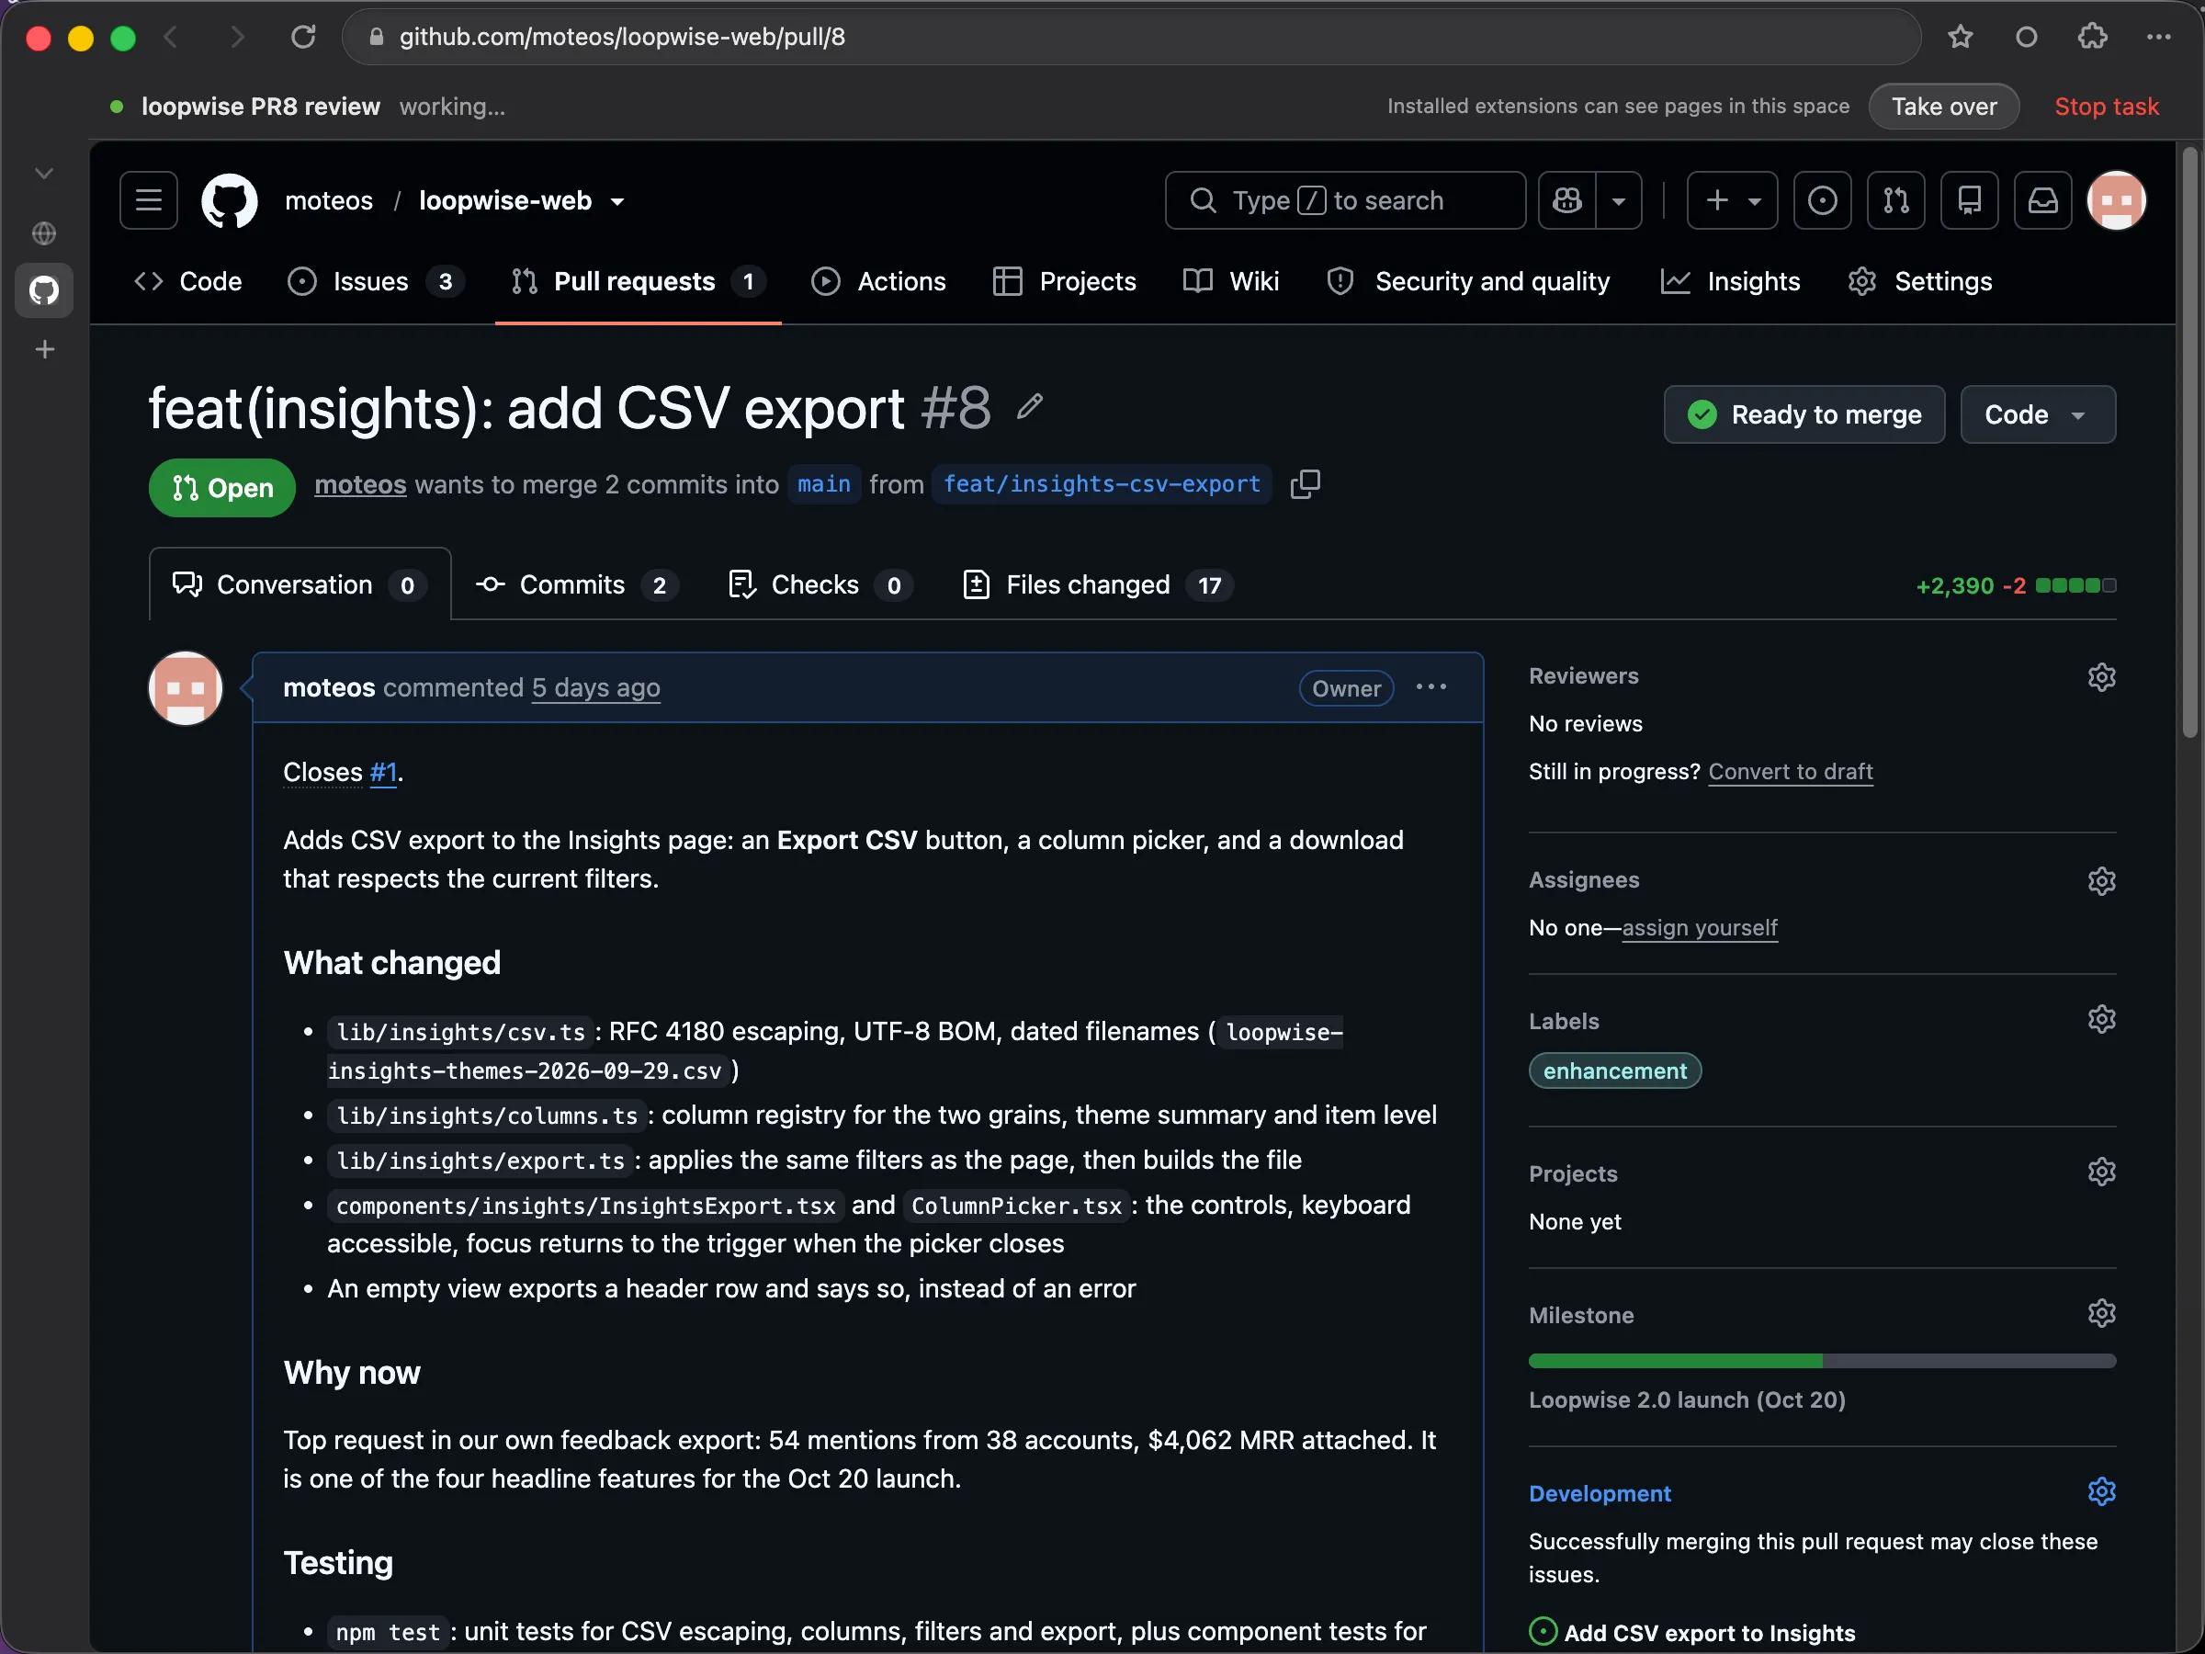
Task: Expand the loopwise-web repository dropdown
Action: click(617, 201)
